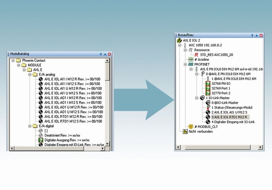
Task: Click the question mark icon of Digitaler Ausgang
Action: pyautogui.click(x=40, y=140)
